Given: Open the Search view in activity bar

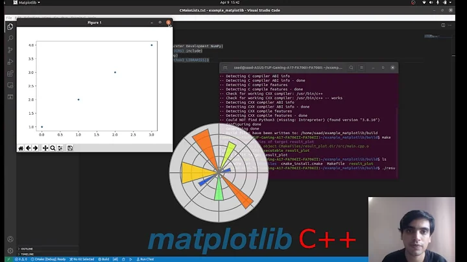Looking at the screenshot, I should click(x=10, y=38).
